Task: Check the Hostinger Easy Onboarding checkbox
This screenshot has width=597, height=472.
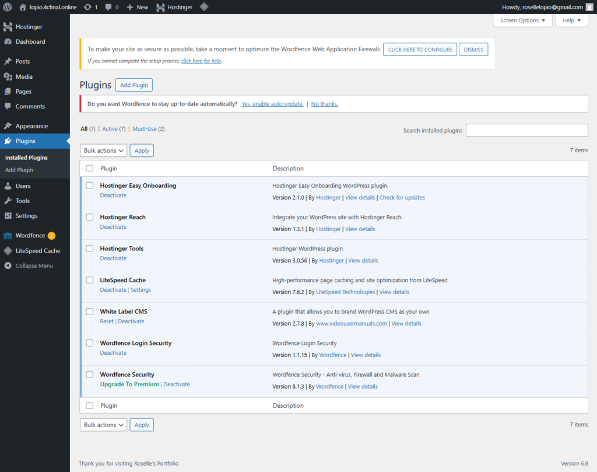Action: coord(90,186)
